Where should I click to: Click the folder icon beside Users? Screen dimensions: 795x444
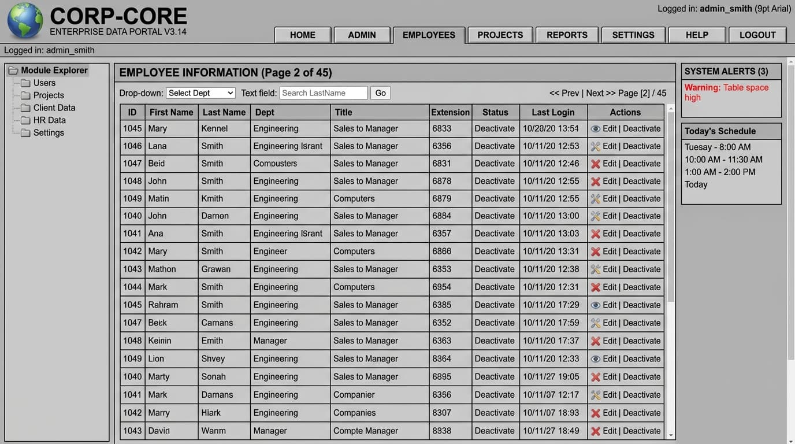25,83
